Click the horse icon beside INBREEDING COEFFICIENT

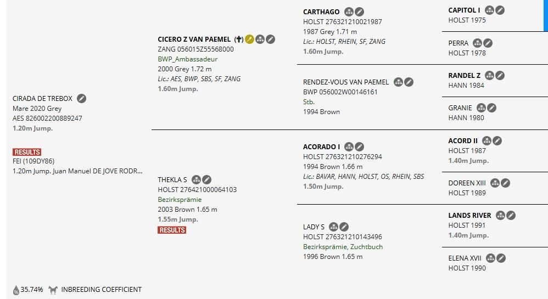click(x=53, y=290)
